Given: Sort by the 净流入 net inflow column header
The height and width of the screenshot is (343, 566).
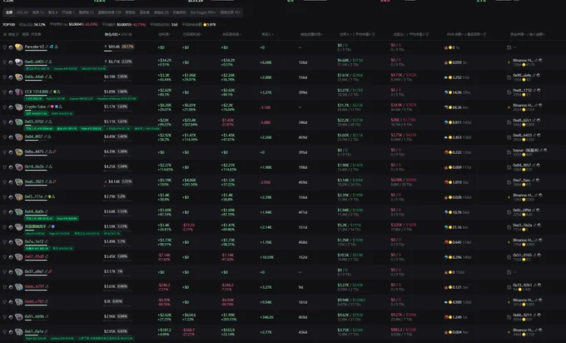Looking at the screenshot, I should (x=267, y=34).
